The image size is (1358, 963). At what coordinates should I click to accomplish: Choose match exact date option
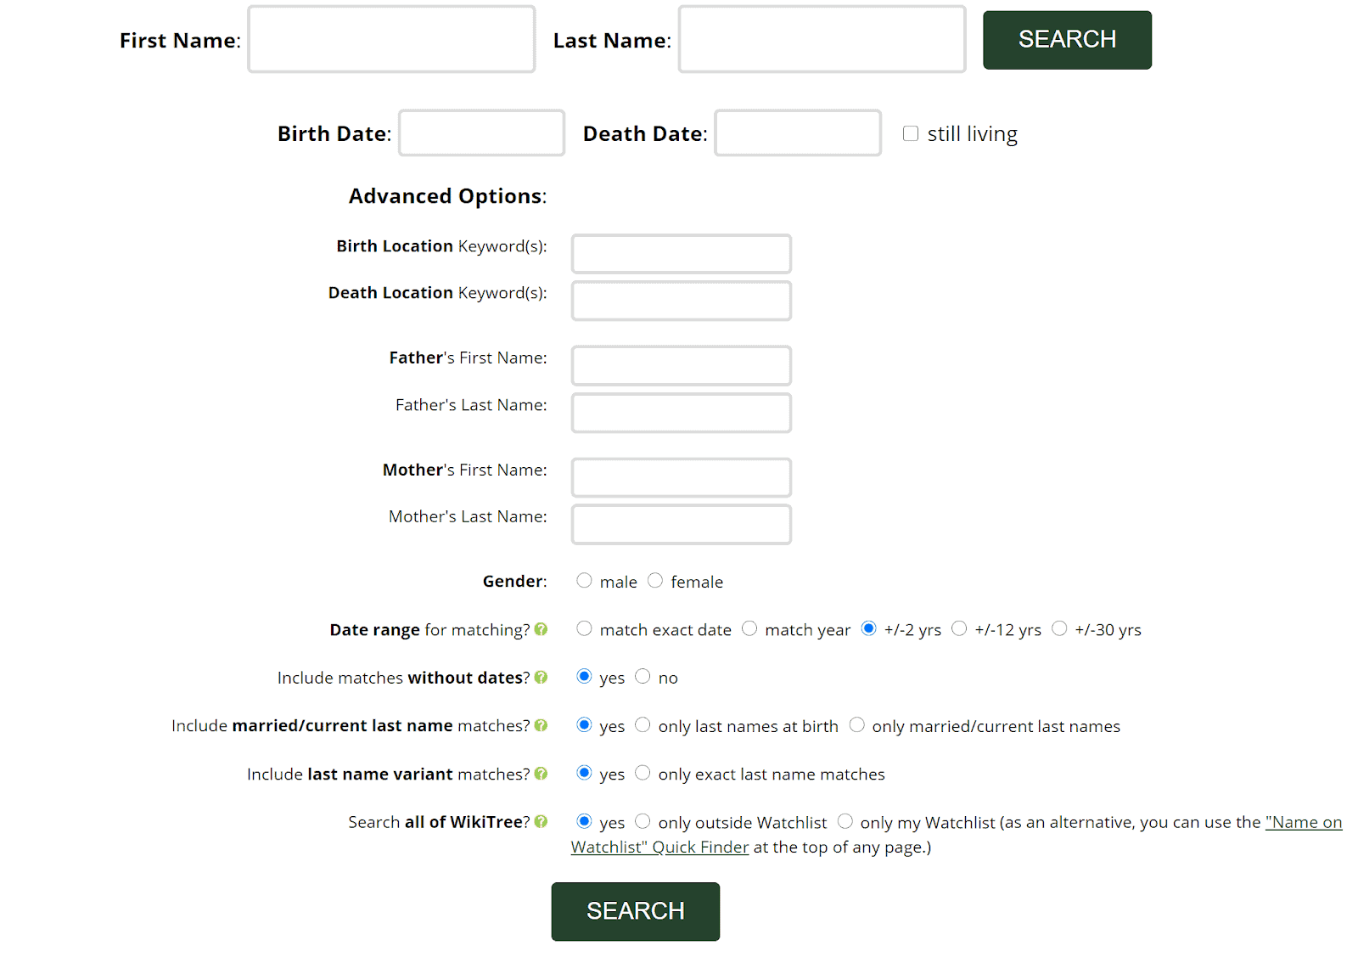584,628
